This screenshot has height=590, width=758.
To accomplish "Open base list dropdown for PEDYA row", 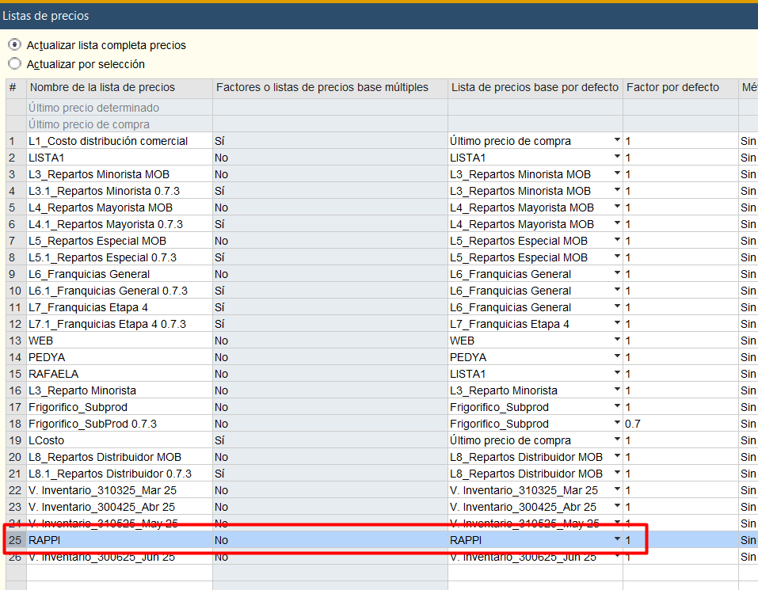I will [617, 356].
